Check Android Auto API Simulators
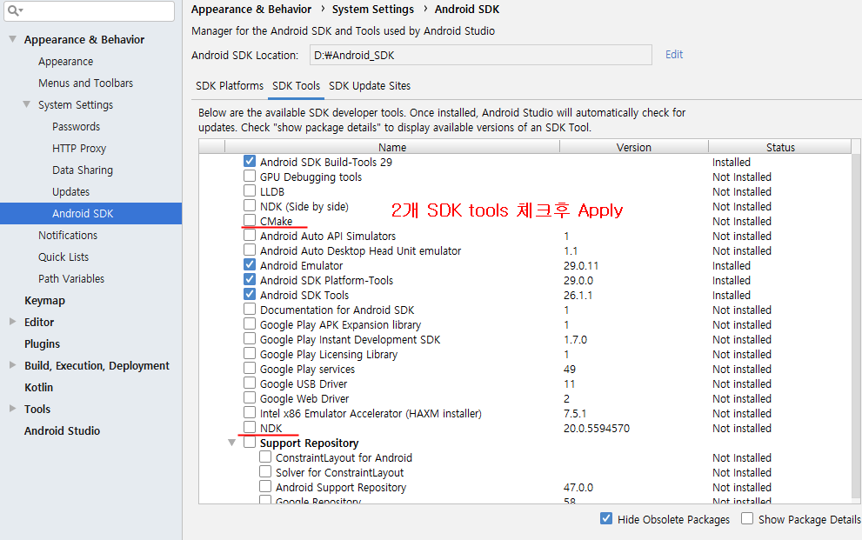This screenshot has height=540, width=862. pos(250,235)
